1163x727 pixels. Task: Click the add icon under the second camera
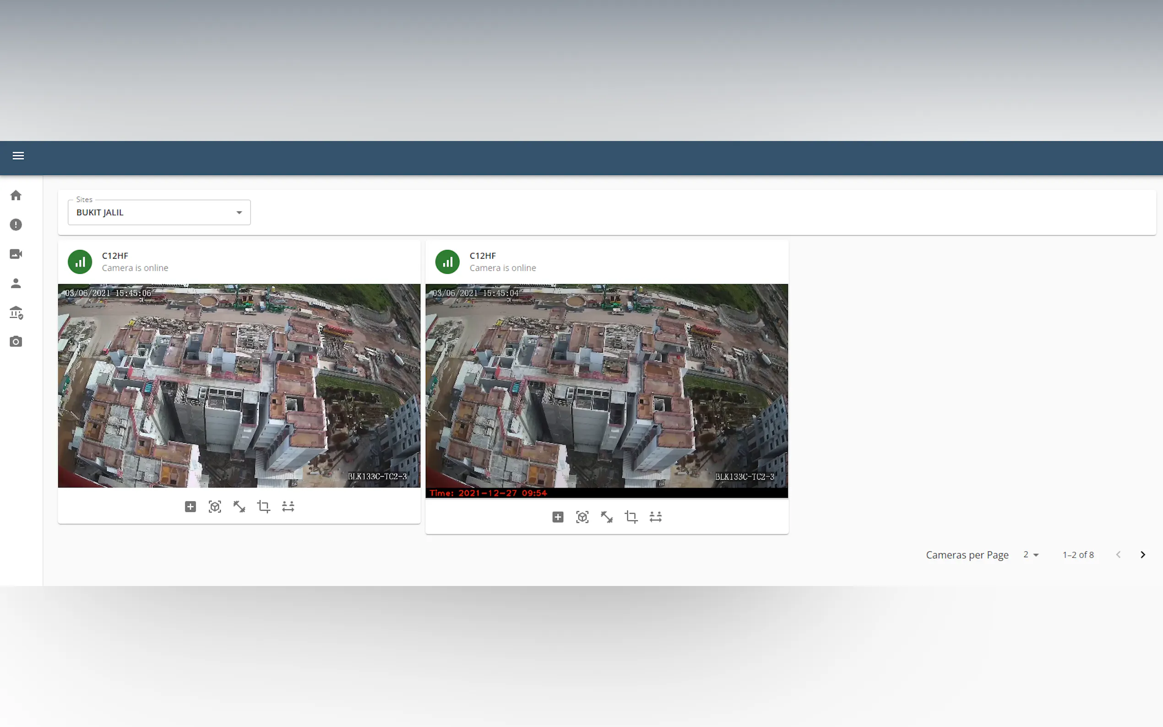pos(558,517)
